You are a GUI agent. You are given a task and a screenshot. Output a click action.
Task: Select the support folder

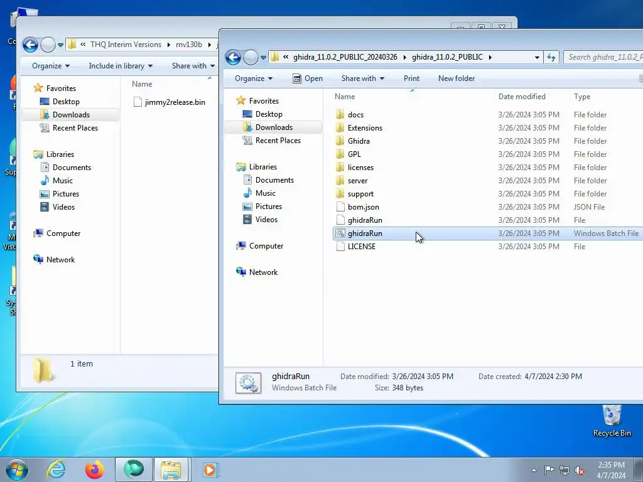(x=360, y=194)
